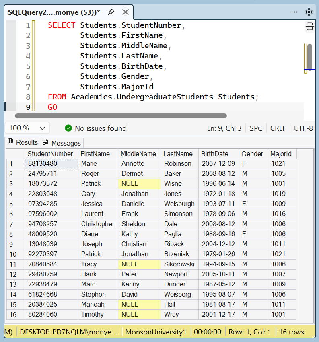Screen dimensions: 319x342
Task: Select the FirstName column header
Action: (x=98, y=154)
